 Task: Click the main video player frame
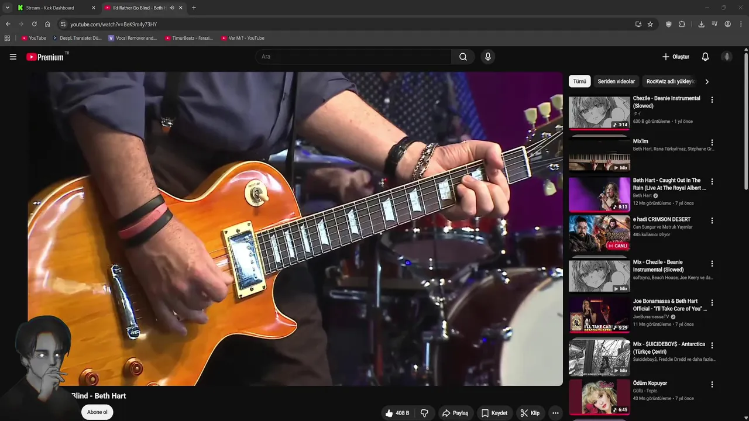click(x=296, y=229)
